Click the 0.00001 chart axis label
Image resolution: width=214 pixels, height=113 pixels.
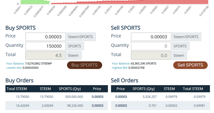point(18,10)
